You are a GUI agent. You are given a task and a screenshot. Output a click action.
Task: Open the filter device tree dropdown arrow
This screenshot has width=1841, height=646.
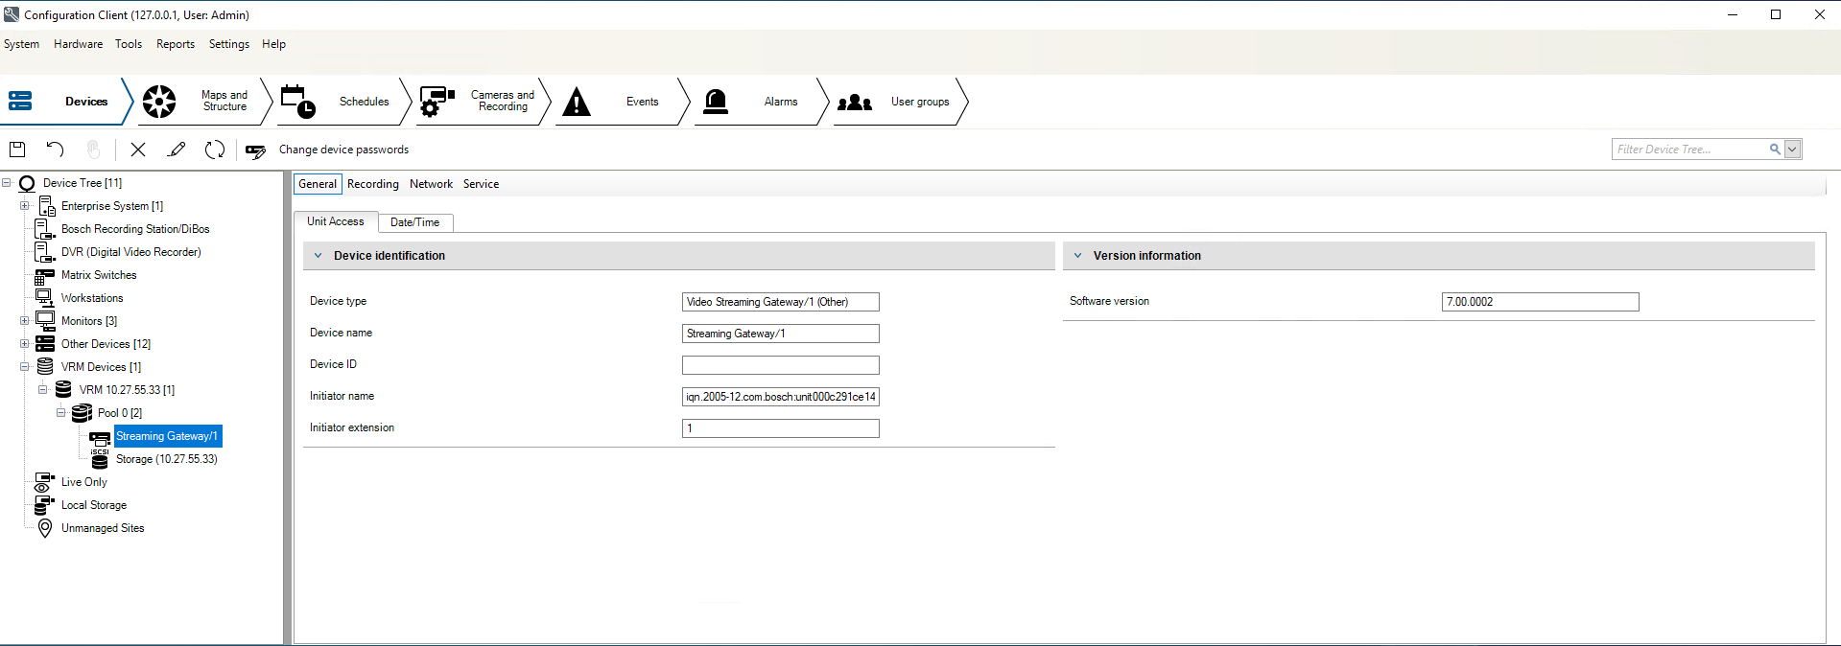pyautogui.click(x=1792, y=150)
